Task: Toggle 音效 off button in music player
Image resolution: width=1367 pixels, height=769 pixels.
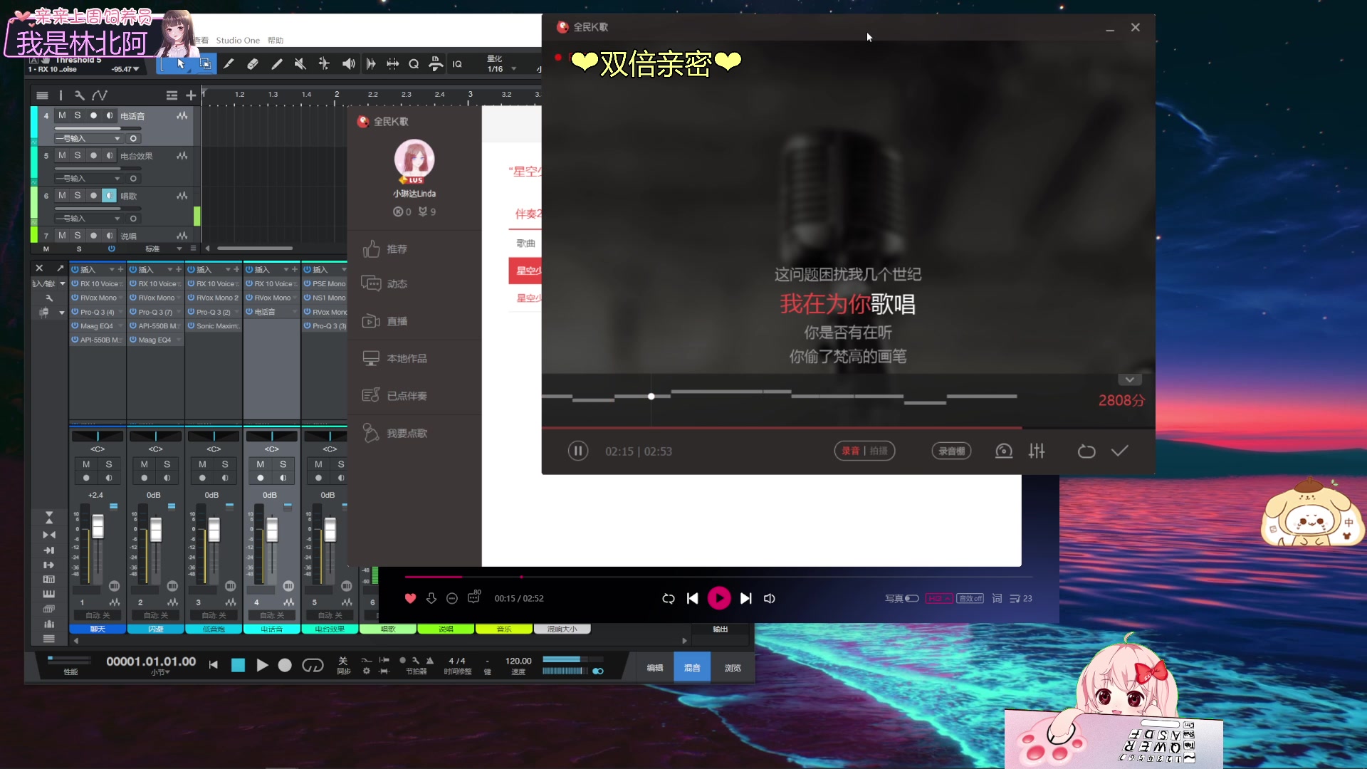Action: tap(970, 598)
